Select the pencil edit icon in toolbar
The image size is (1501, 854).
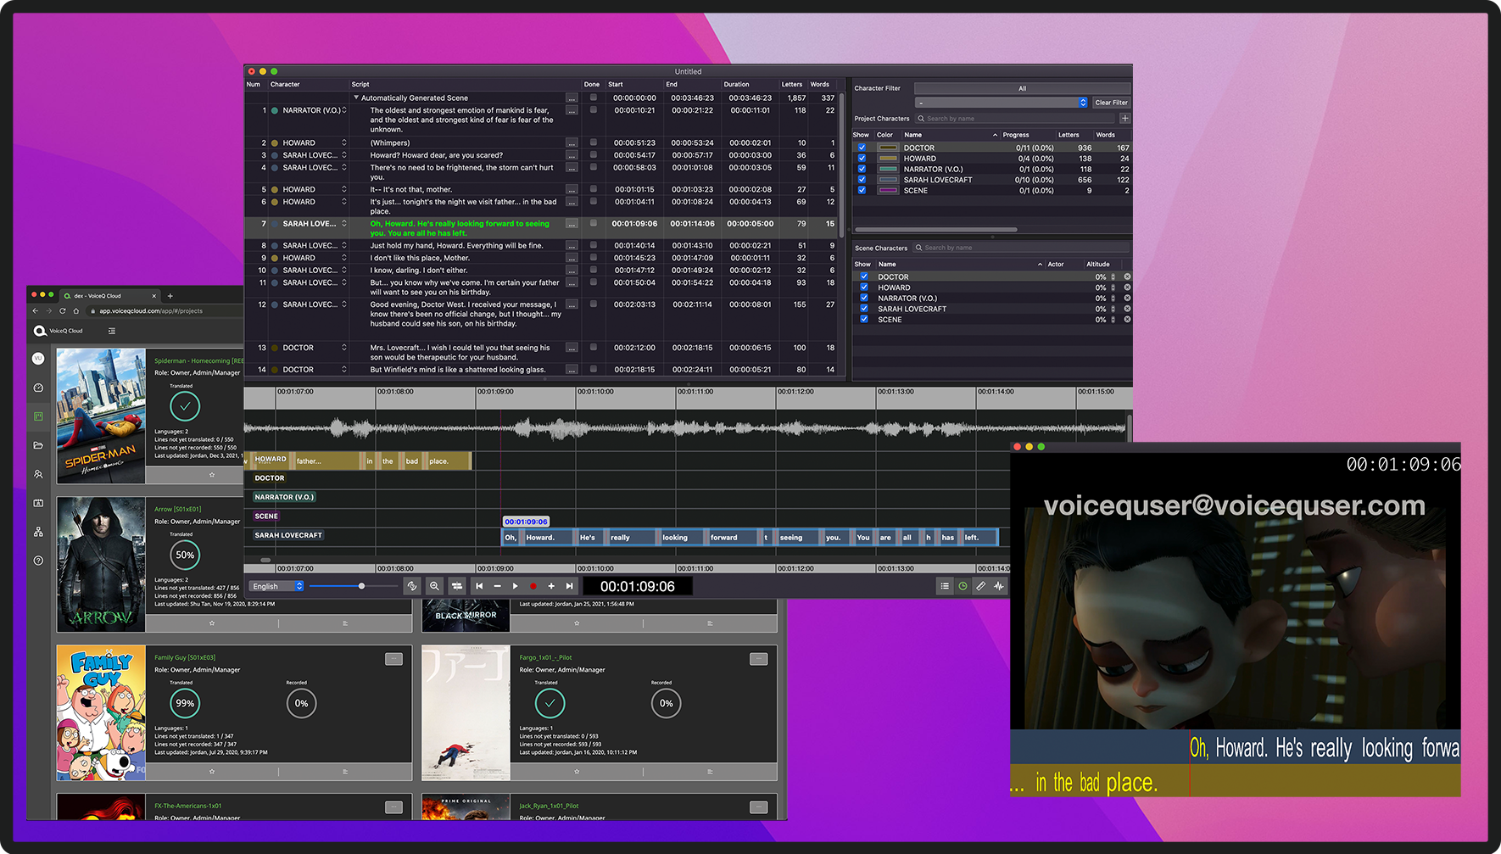pos(980,586)
